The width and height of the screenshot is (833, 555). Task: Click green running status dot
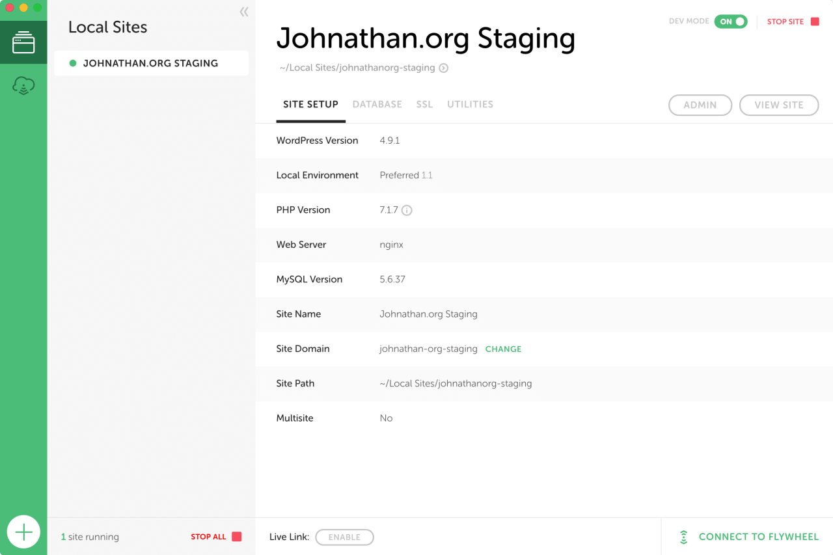pyautogui.click(x=73, y=63)
